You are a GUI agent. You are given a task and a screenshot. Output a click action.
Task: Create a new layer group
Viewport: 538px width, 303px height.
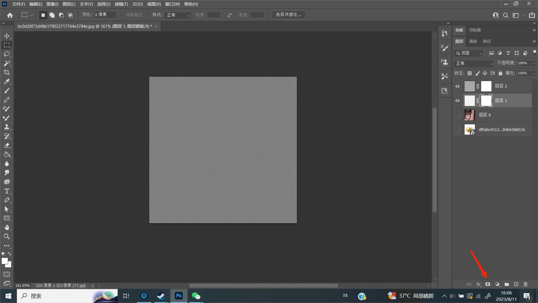tap(507, 284)
